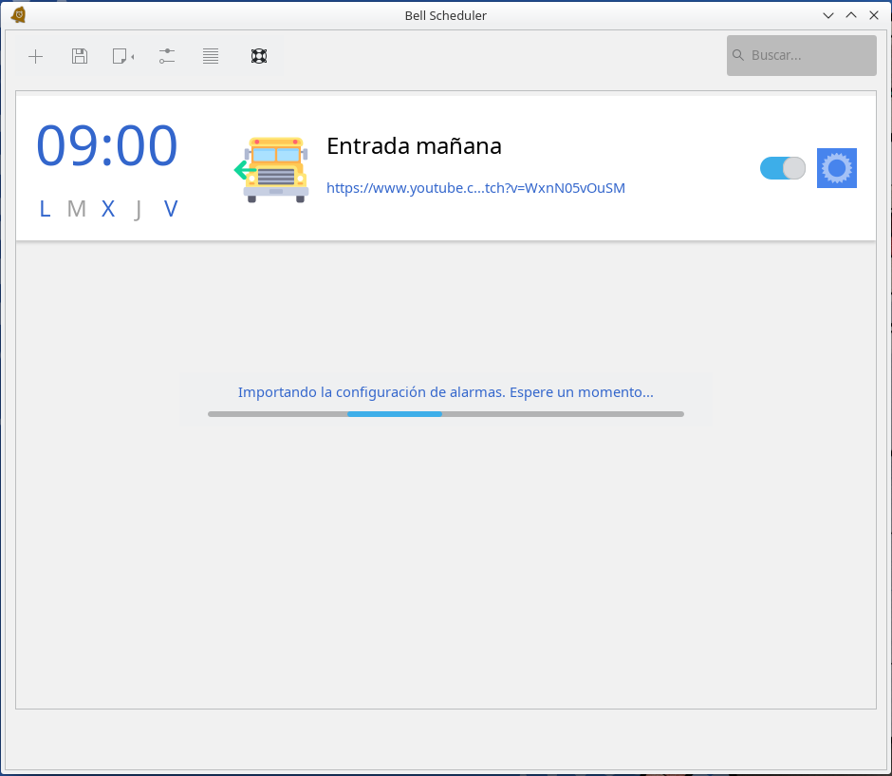Focus the Buscar search field
This screenshot has width=892, height=776.
808,55
